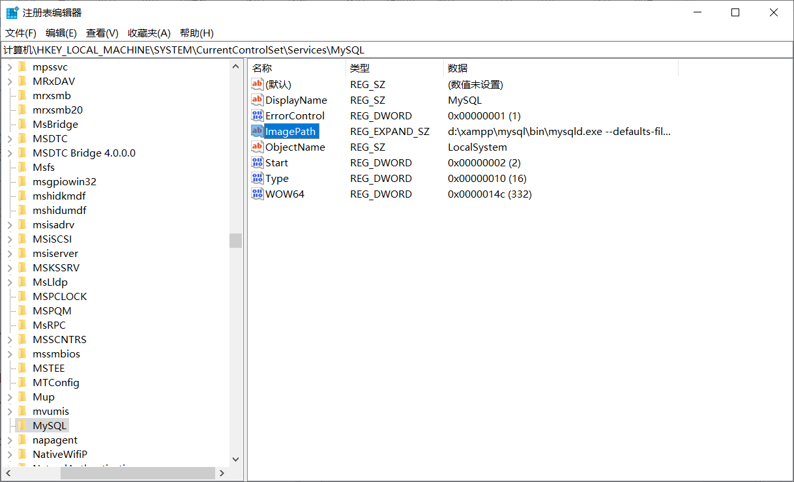The height and width of the screenshot is (482, 794).
Task: Click the tree panel vertical scrollbar
Action: tap(235, 240)
